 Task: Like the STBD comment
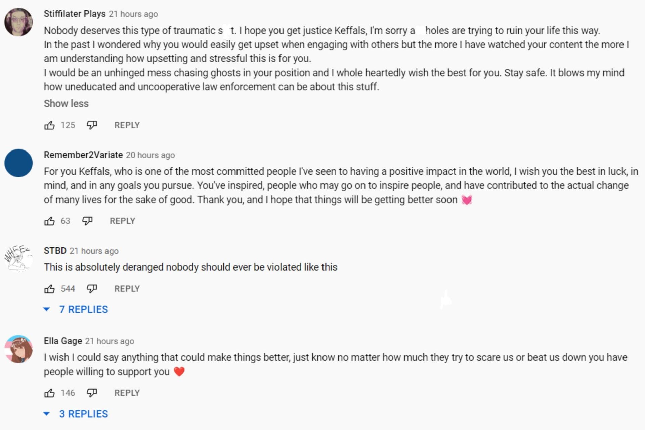click(x=49, y=289)
